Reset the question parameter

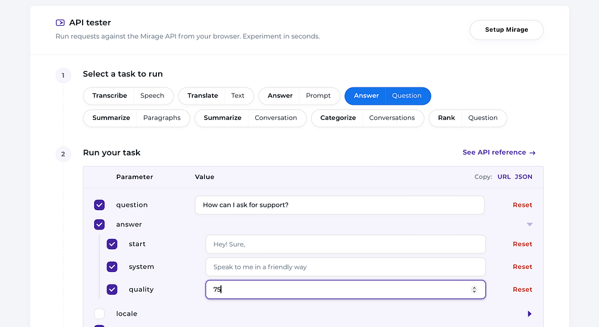(522, 205)
